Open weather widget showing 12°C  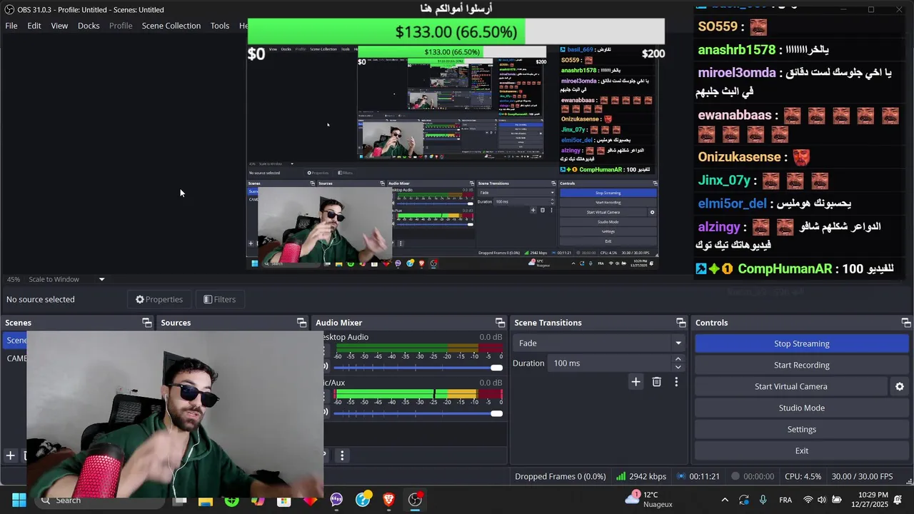click(x=650, y=499)
